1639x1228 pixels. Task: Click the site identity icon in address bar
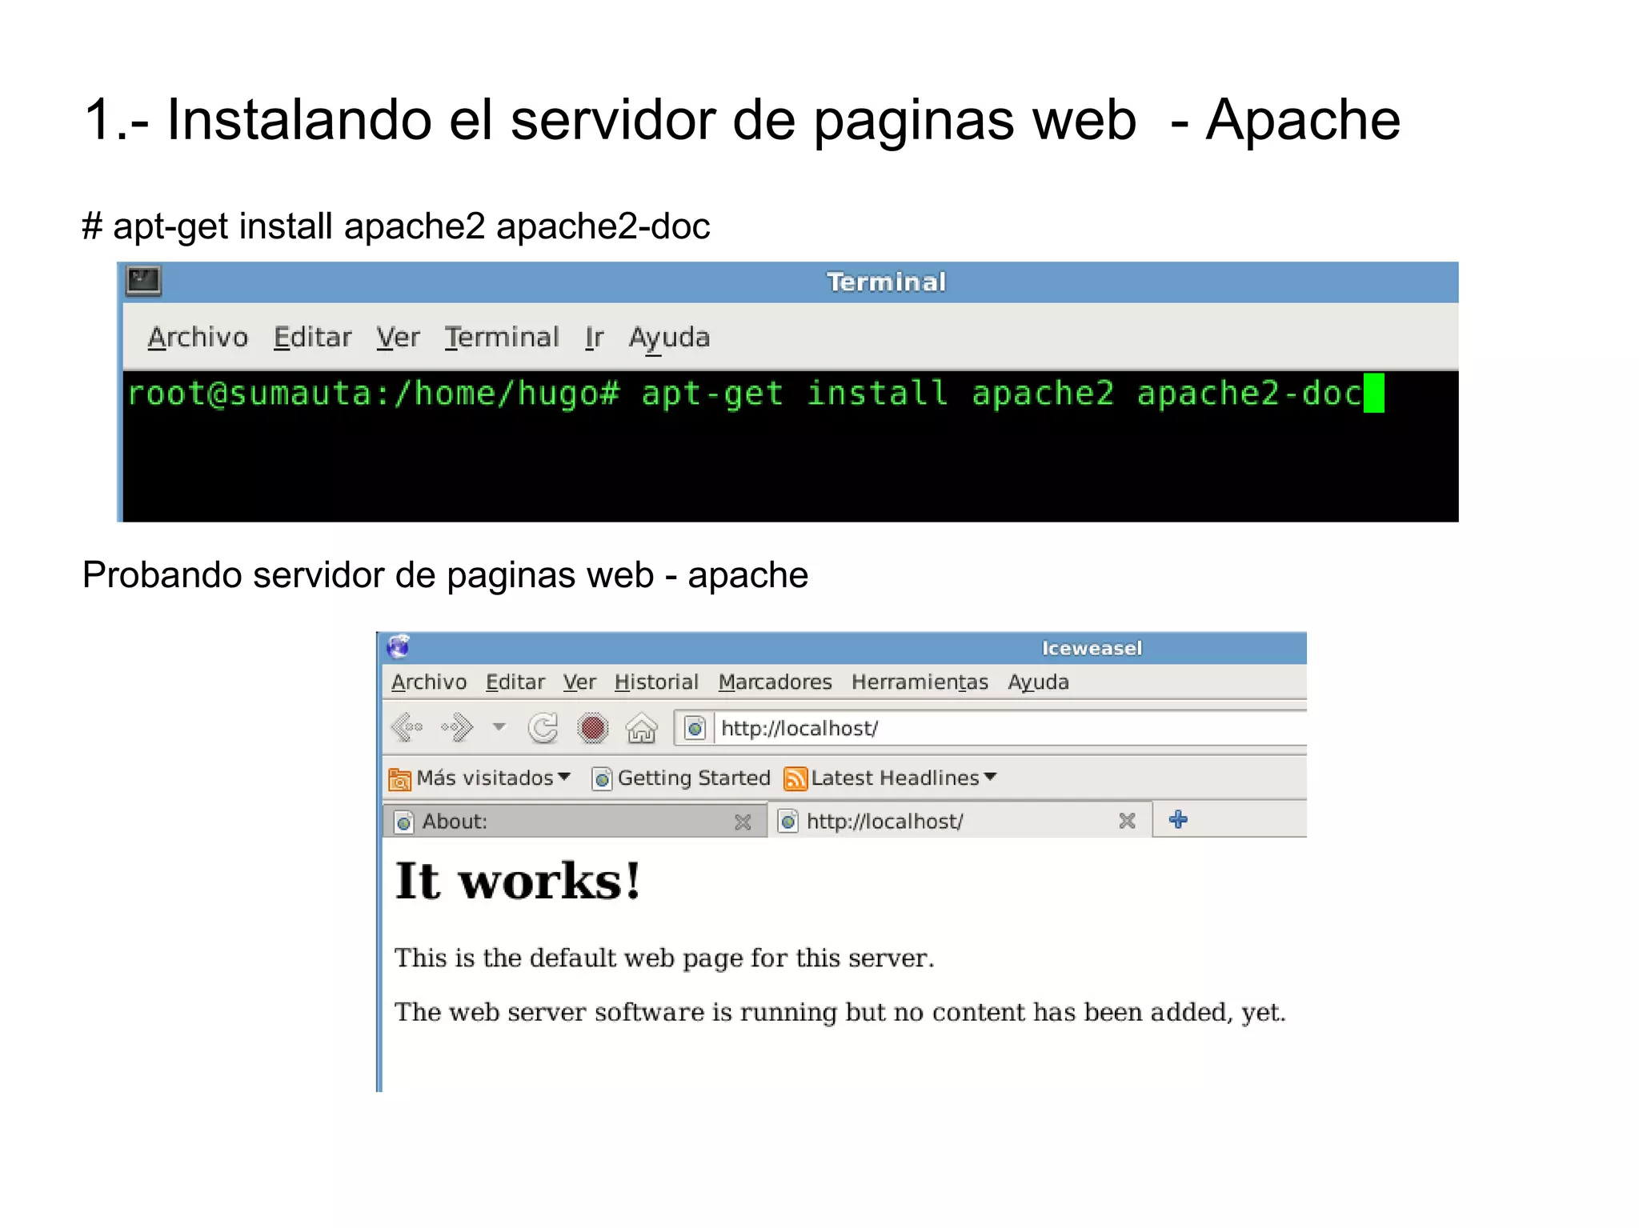pos(695,728)
